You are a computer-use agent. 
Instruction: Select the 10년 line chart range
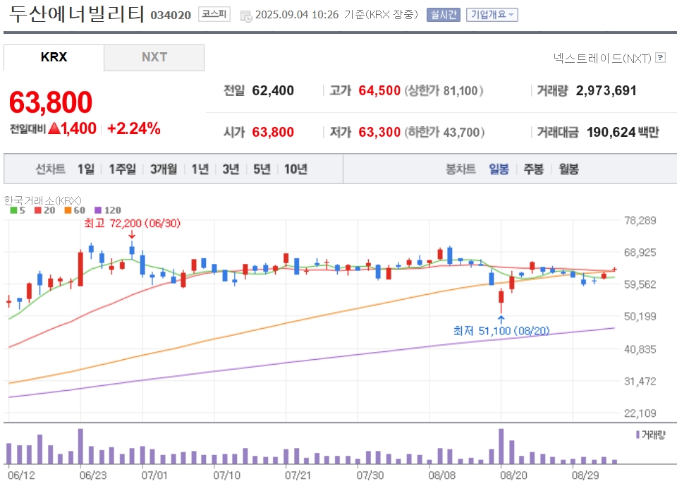pos(295,169)
